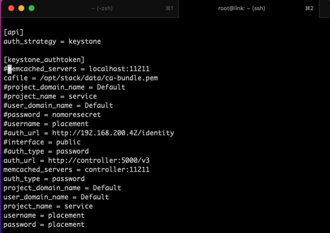
Task: Click the uncommented 'project_domain_name = Default' line
Action: [x=62, y=188]
